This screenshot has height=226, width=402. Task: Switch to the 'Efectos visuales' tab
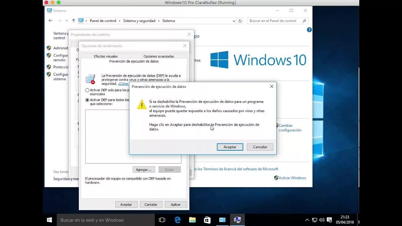tap(106, 56)
